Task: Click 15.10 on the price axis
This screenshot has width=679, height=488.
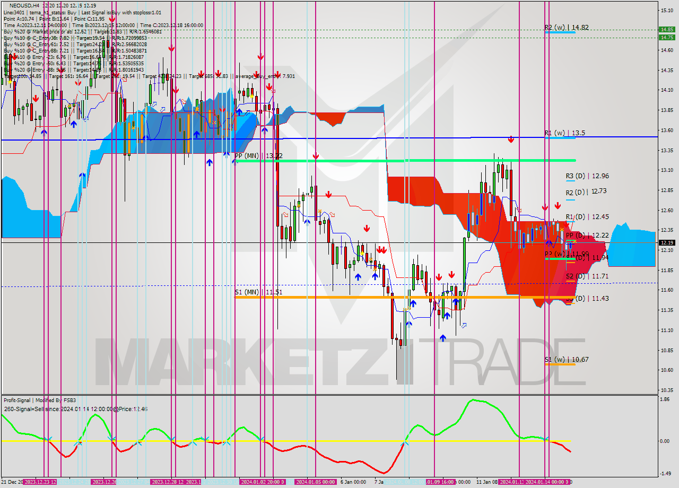Action: [666, 10]
